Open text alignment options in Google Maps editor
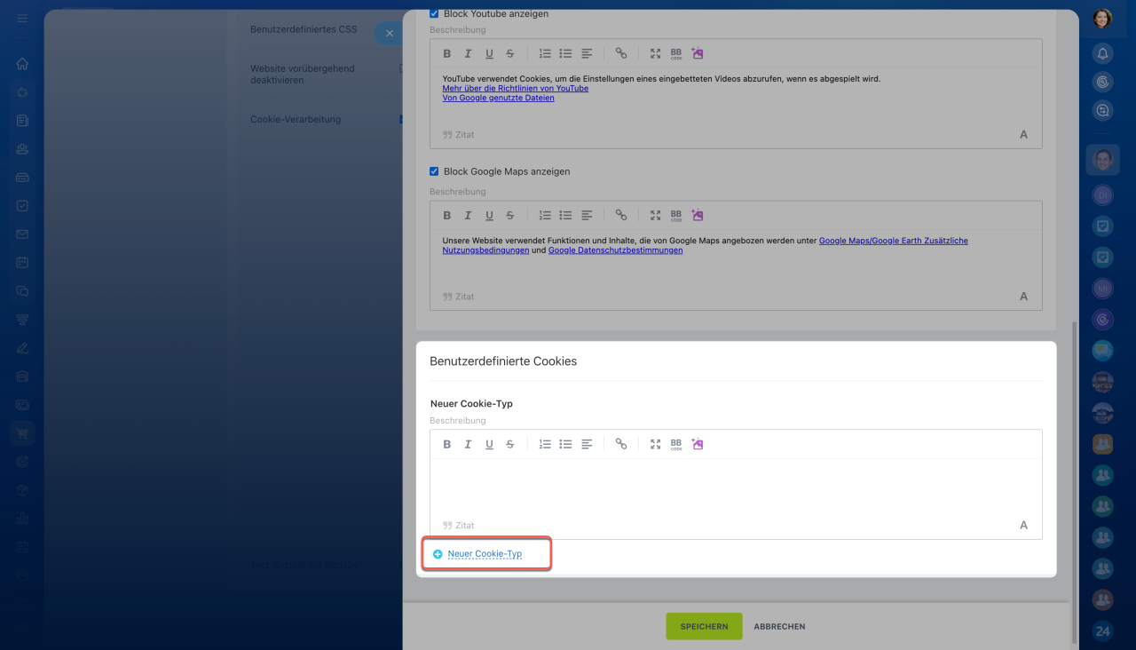This screenshot has width=1136, height=650. (587, 215)
